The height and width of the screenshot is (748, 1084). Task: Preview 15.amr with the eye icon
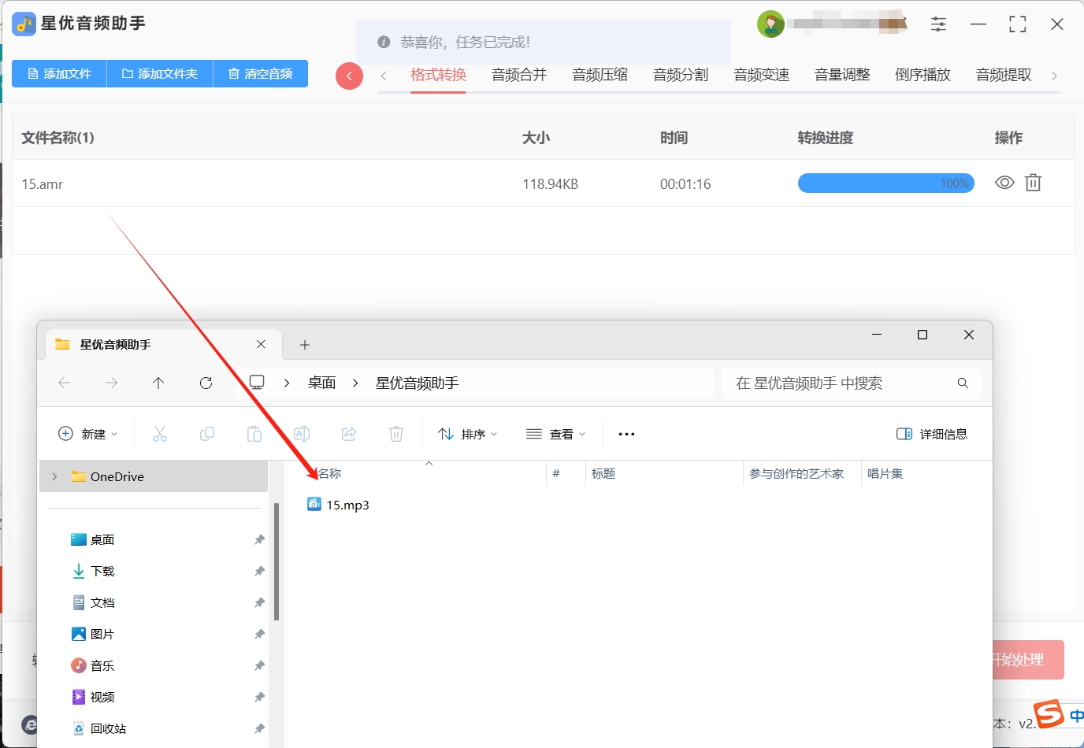click(1004, 183)
